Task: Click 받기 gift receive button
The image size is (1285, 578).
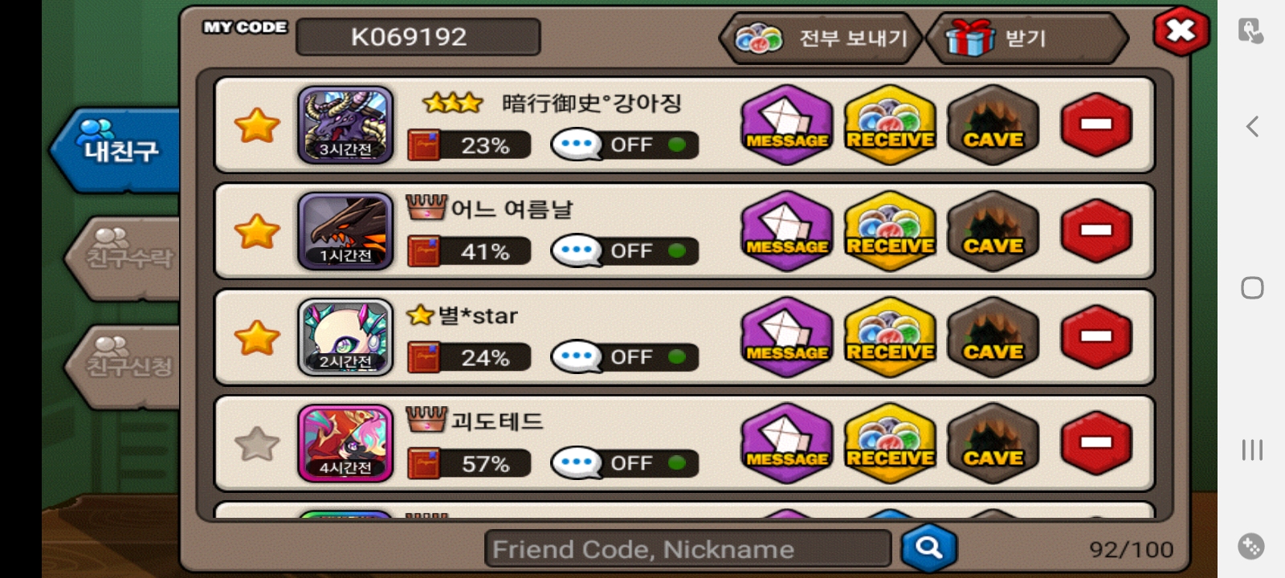Action: [x=1026, y=38]
